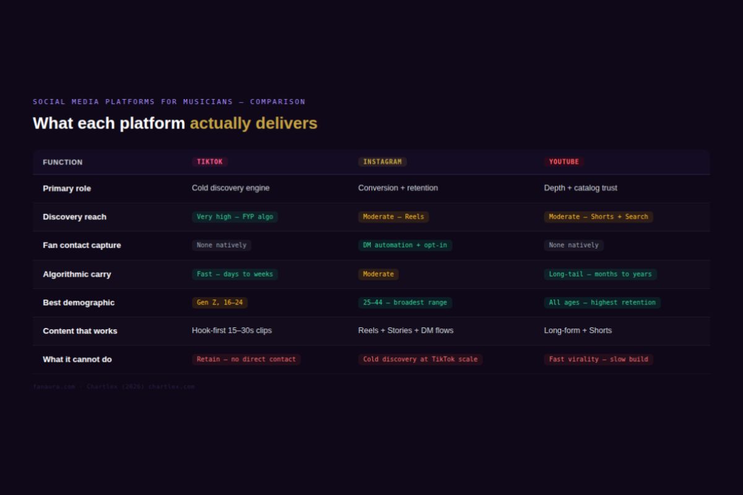743x495 pixels.
Task: Click the INSTAGRAM column header badge
Action: coord(382,161)
